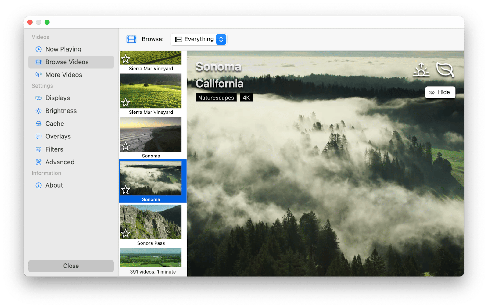Select Browse Videos in sidebar

71,62
